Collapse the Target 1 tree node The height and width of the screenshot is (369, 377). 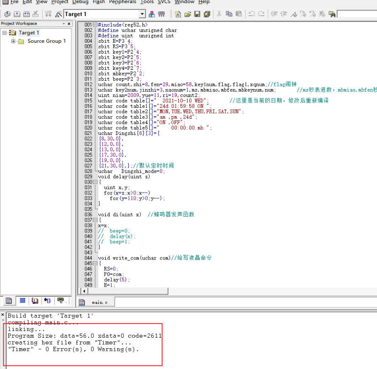5,33
